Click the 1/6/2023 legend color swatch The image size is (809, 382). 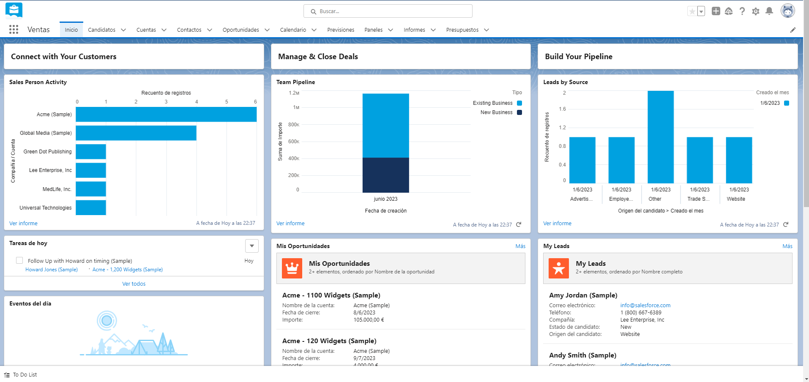(787, 103)
